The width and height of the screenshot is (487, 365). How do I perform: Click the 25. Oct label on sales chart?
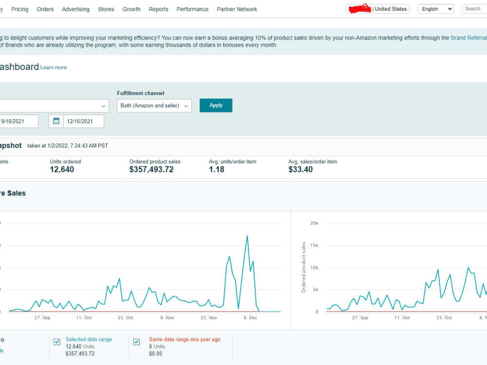pos(444,317)
